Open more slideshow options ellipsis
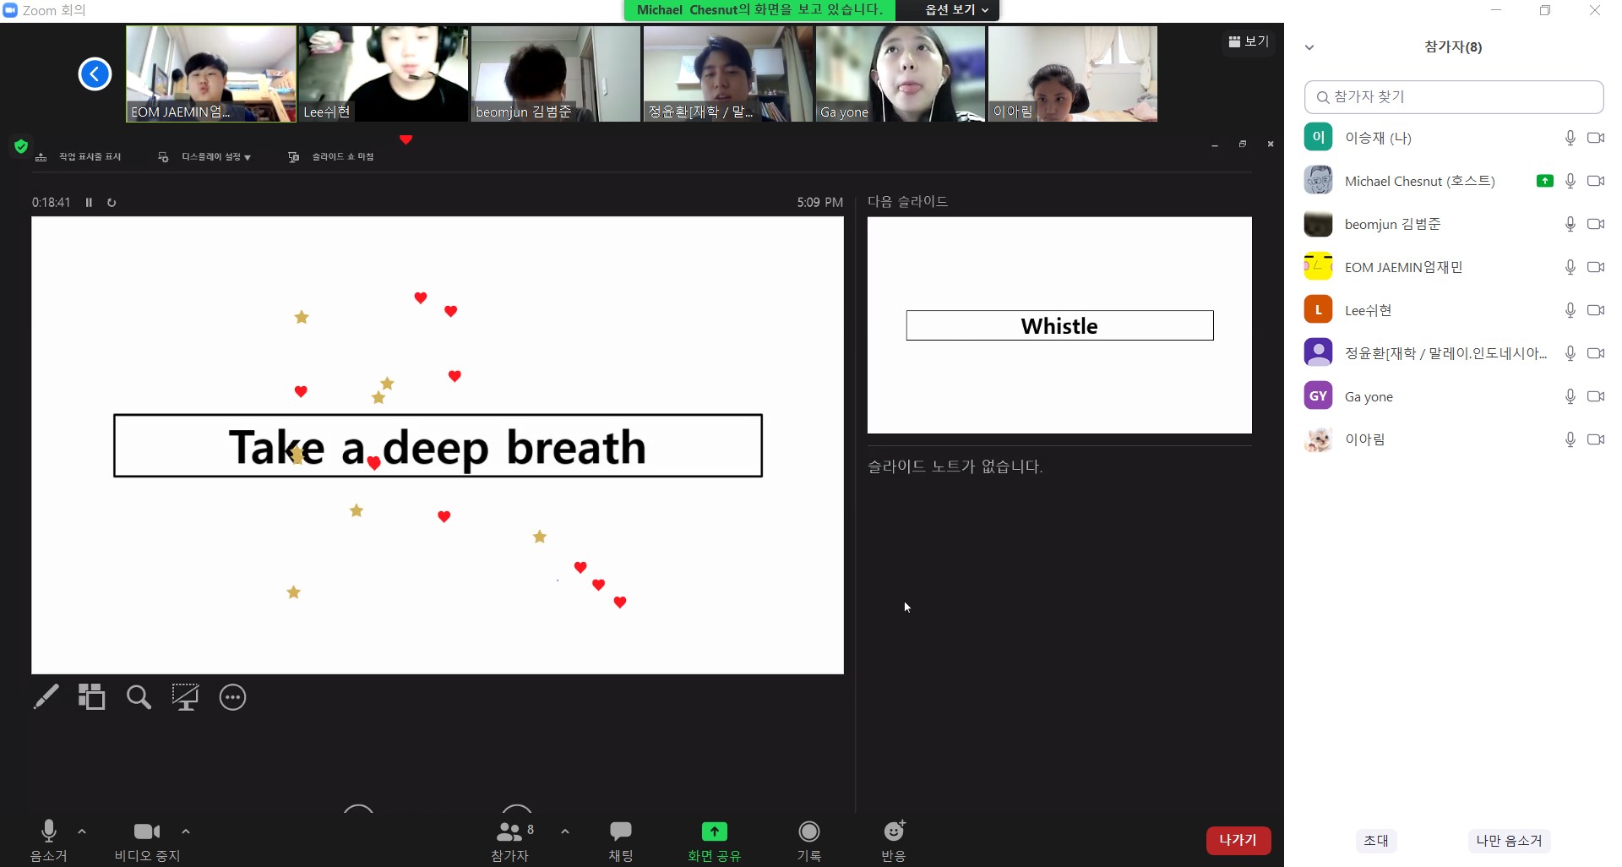Viewport: 1622px width, 867px height. [232, 697]
